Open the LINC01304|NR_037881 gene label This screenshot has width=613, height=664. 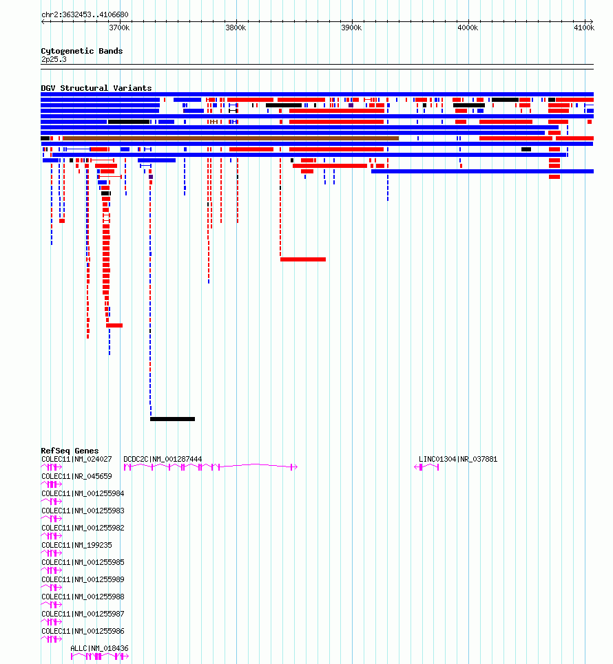[x=458, y=459]
